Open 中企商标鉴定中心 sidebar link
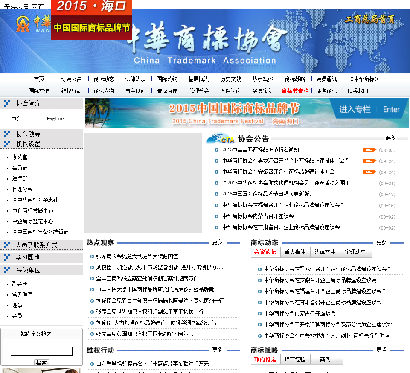This screenshot has height=373, width=410. pyautogui.click(x=33, y=221)
